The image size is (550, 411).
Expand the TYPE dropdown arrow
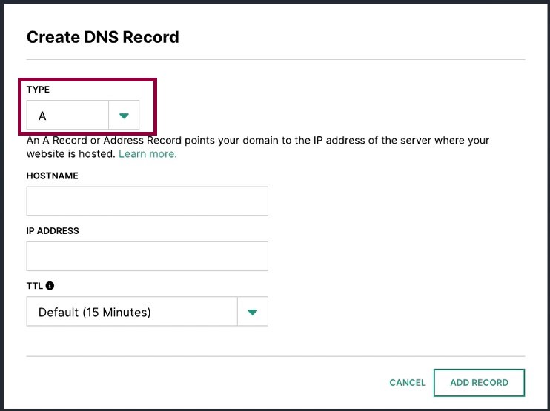(124, 116)
